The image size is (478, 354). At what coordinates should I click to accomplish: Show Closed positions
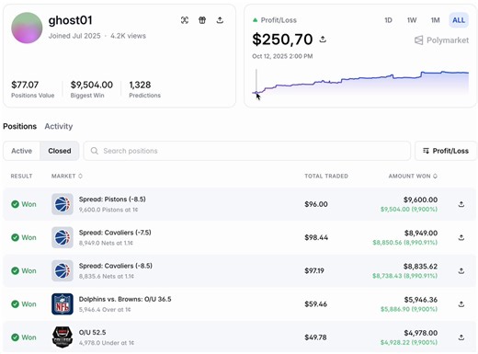(x=60, y=151)
